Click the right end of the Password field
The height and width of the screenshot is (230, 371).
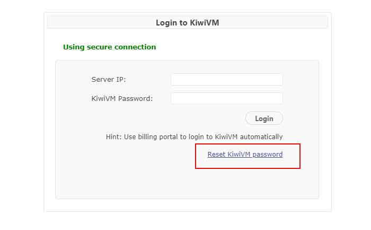coord(277,98)
